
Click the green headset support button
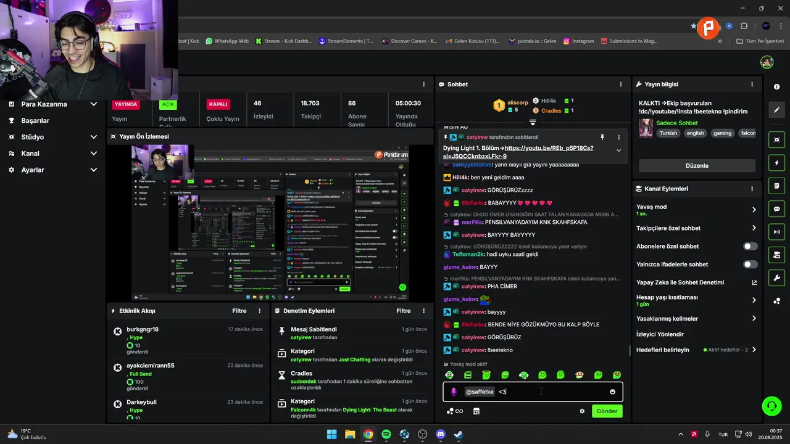click(772, 406)
